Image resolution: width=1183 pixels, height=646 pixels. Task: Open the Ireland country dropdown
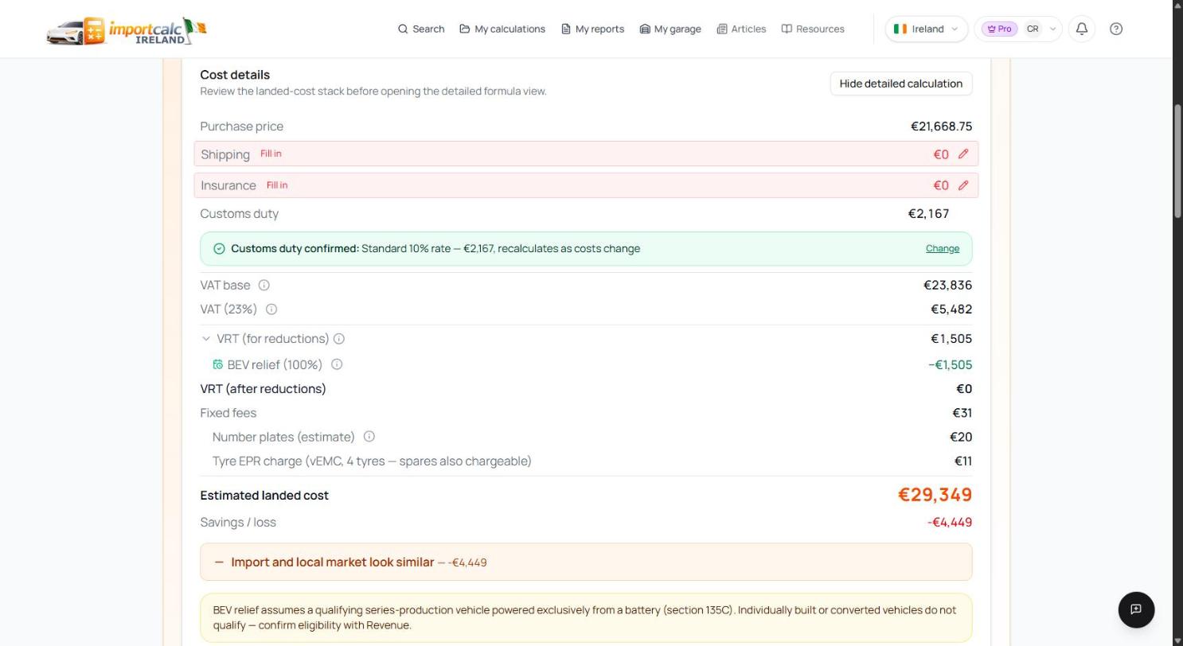927,29
